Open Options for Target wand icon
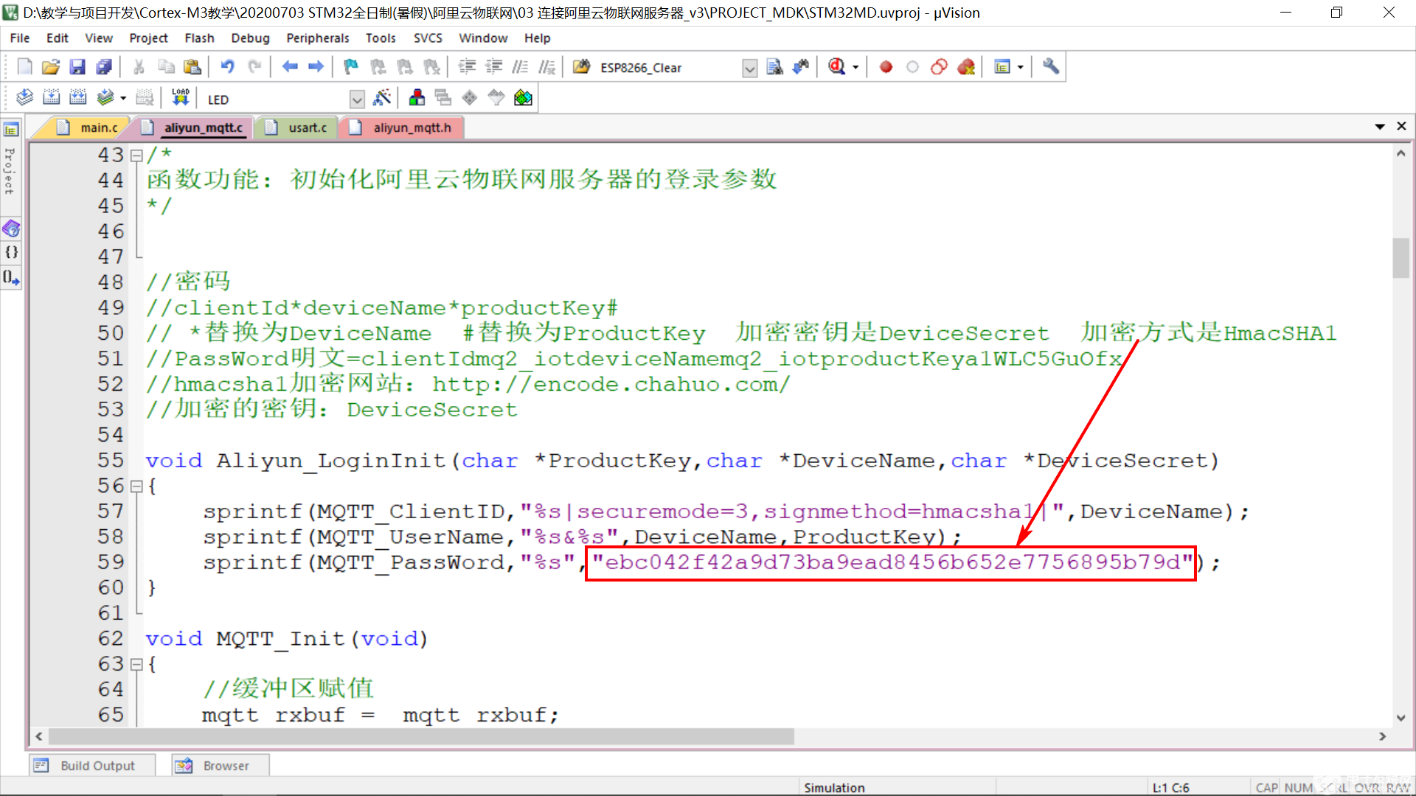This screenshot has height=796, width=1416. coord(382,97)
